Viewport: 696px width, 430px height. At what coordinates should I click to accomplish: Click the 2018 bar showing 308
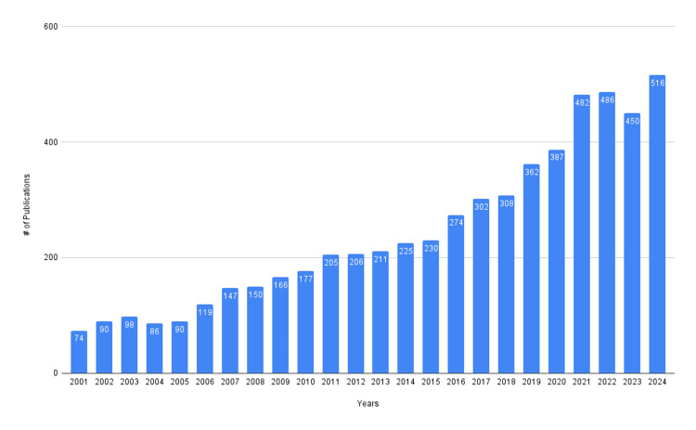pyautogui.click(x=506, y=284)
